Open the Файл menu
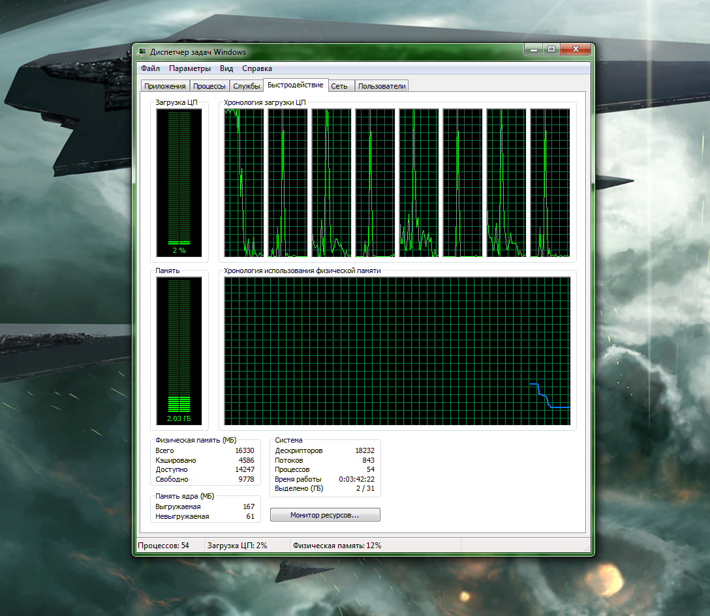The height and width of the screenshot is (616, 710). (150, 68)
